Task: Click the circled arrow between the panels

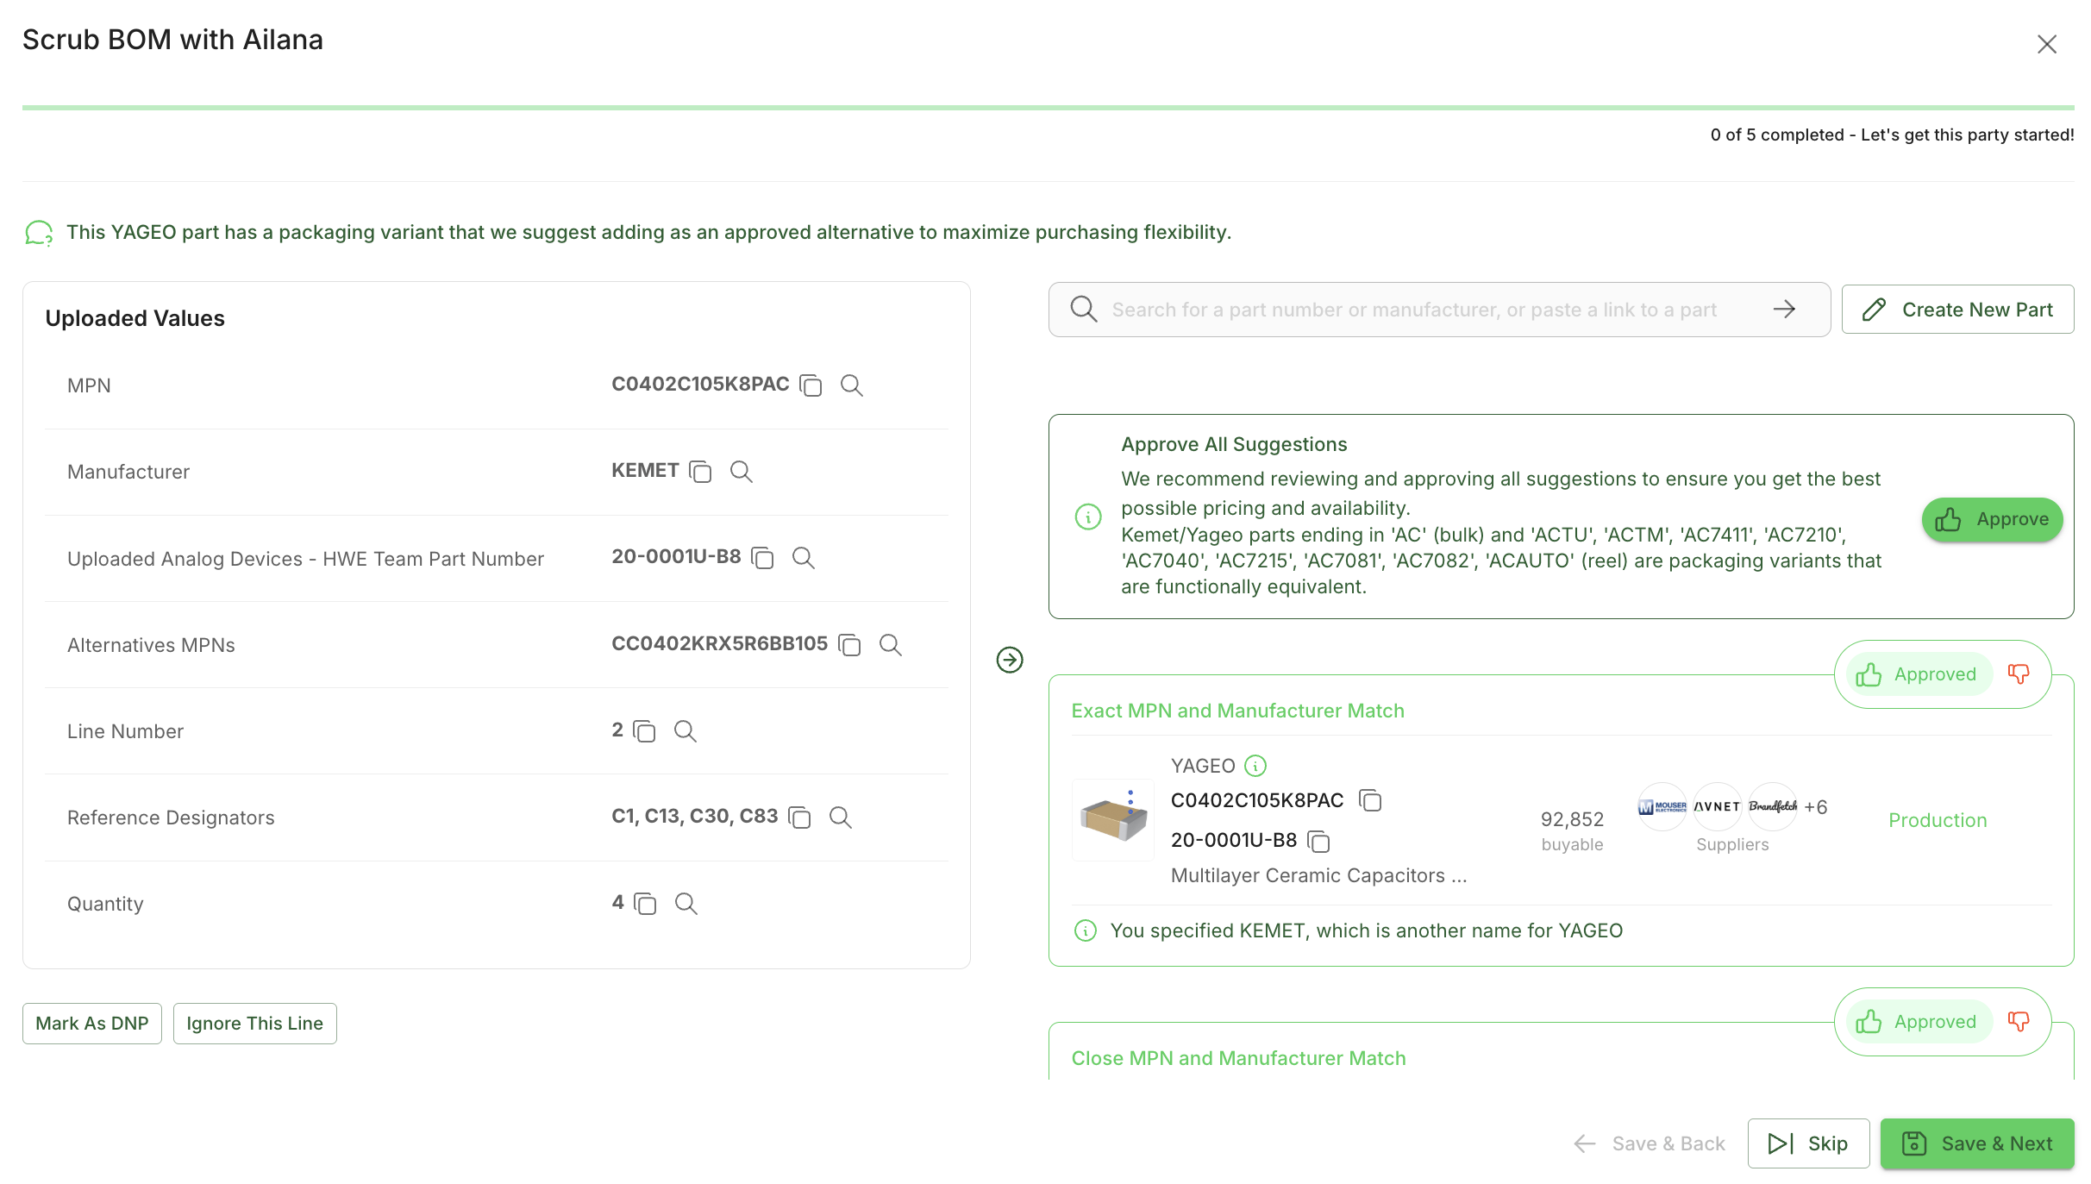Action: coord(1010,660)
